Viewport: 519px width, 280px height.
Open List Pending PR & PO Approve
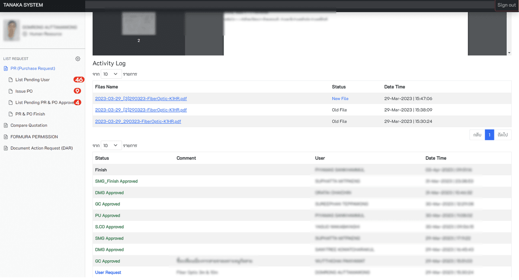(x=45, y=103)
